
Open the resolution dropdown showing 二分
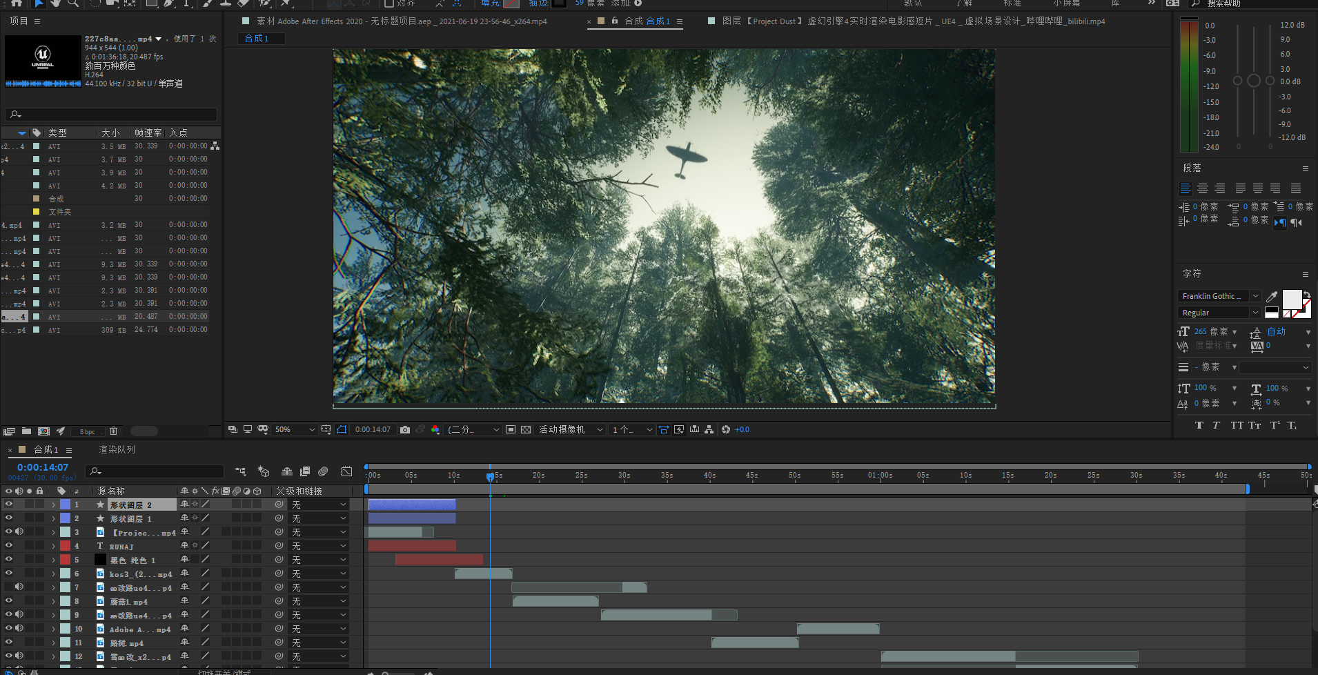(473, 429)
